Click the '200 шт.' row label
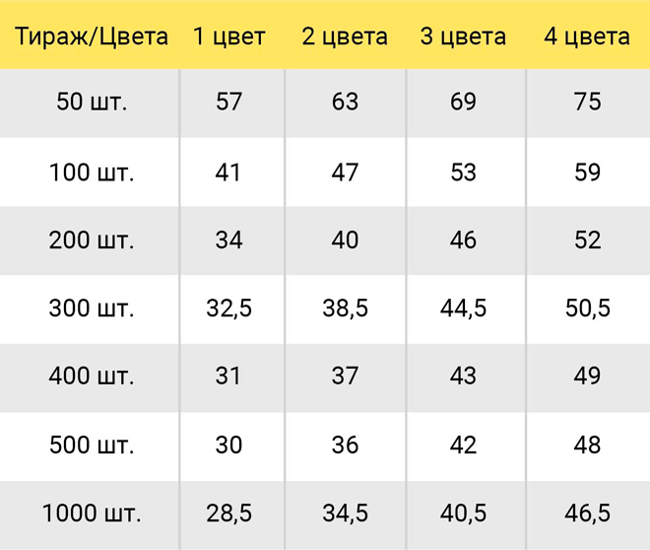Image resolution: width=650 pixels, height=550 pixels. [x=92, y=241]
